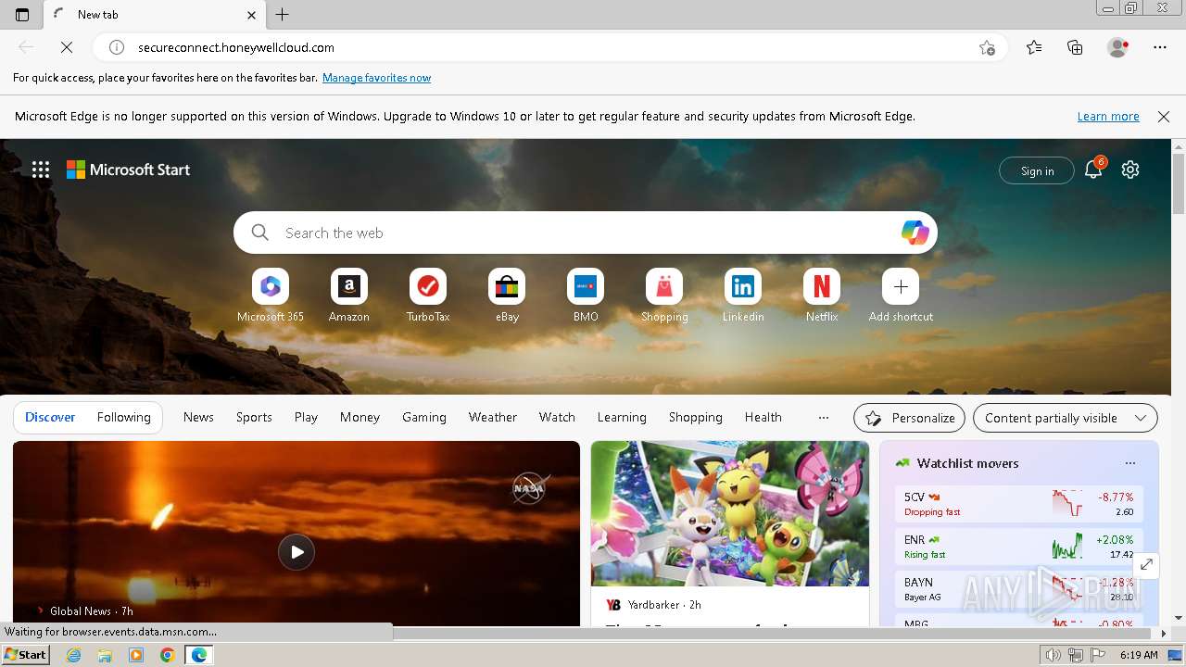Open the Shopping shortcut

[664, 296]
